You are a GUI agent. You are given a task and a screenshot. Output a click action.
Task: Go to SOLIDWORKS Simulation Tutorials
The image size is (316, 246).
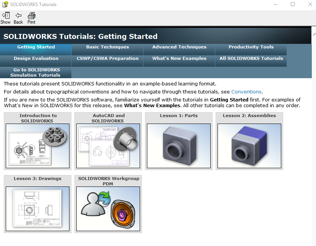point(35,72)
